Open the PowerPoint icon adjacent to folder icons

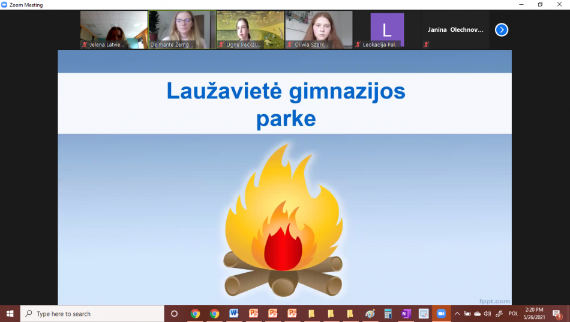tap(292, 314)
